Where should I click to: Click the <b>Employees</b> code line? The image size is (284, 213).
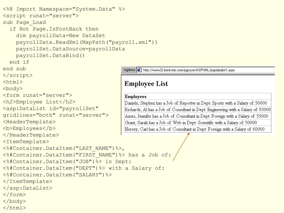29,128
